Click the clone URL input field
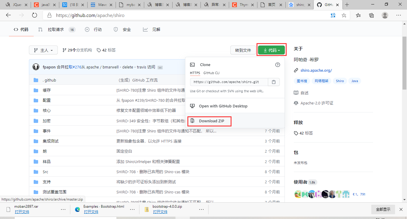Viewport: 407px width, 219px height. pos(229,82)
